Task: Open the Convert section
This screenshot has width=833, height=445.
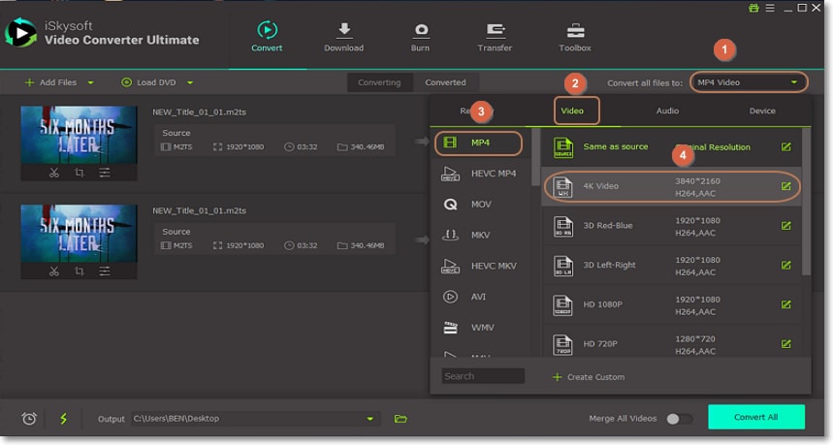Action: pyautogui.click(x=267, y=37)
